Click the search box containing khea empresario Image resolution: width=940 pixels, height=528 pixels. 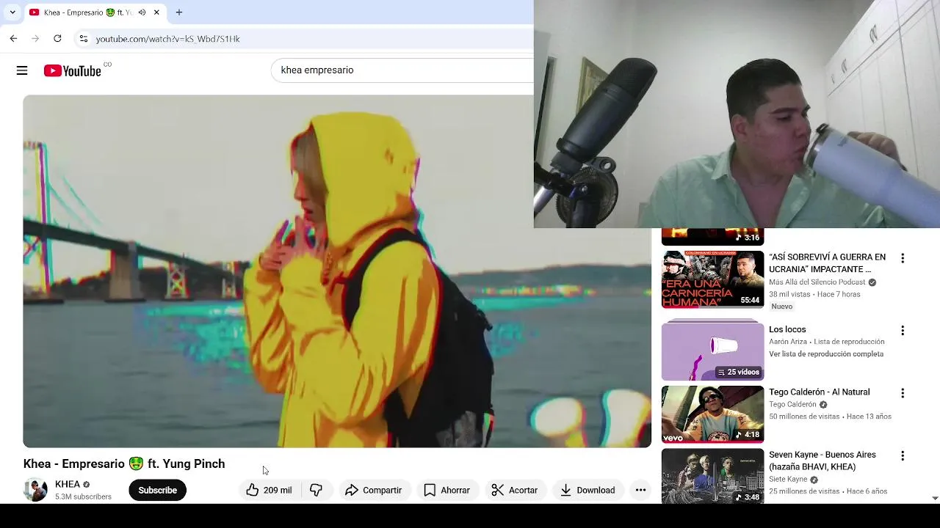click(402, 70)
